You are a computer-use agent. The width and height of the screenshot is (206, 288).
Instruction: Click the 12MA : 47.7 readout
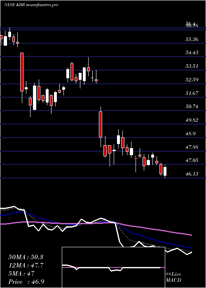(26, 265)
